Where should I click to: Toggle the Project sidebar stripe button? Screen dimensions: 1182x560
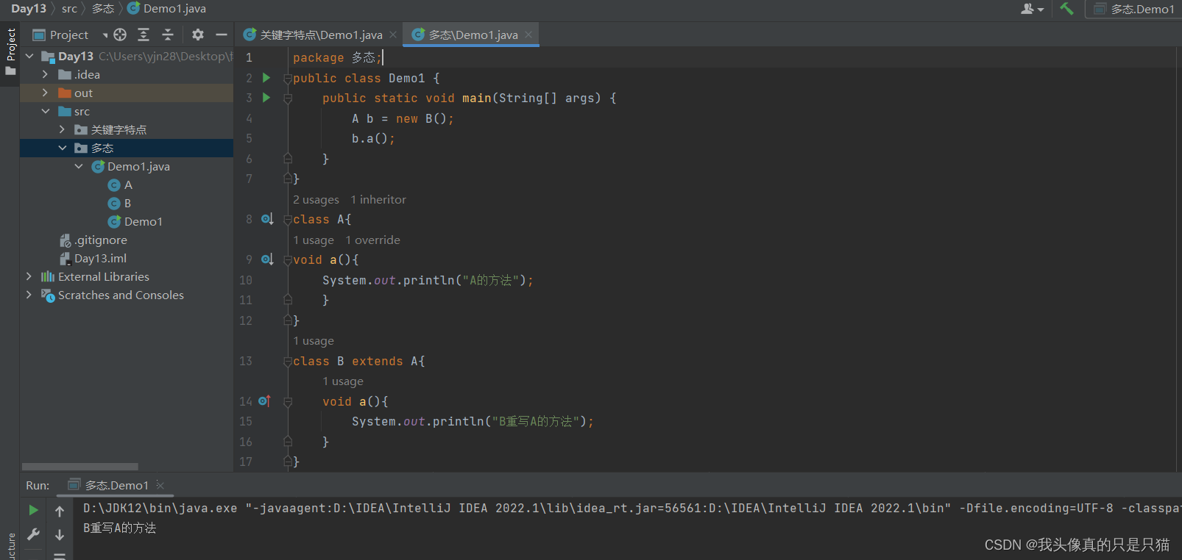pyautogui.click(x=10, y=51)
